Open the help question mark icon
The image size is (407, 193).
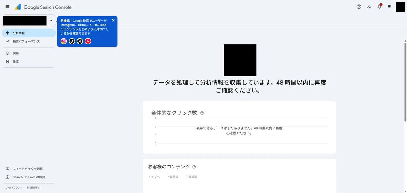tap(359, 7)
